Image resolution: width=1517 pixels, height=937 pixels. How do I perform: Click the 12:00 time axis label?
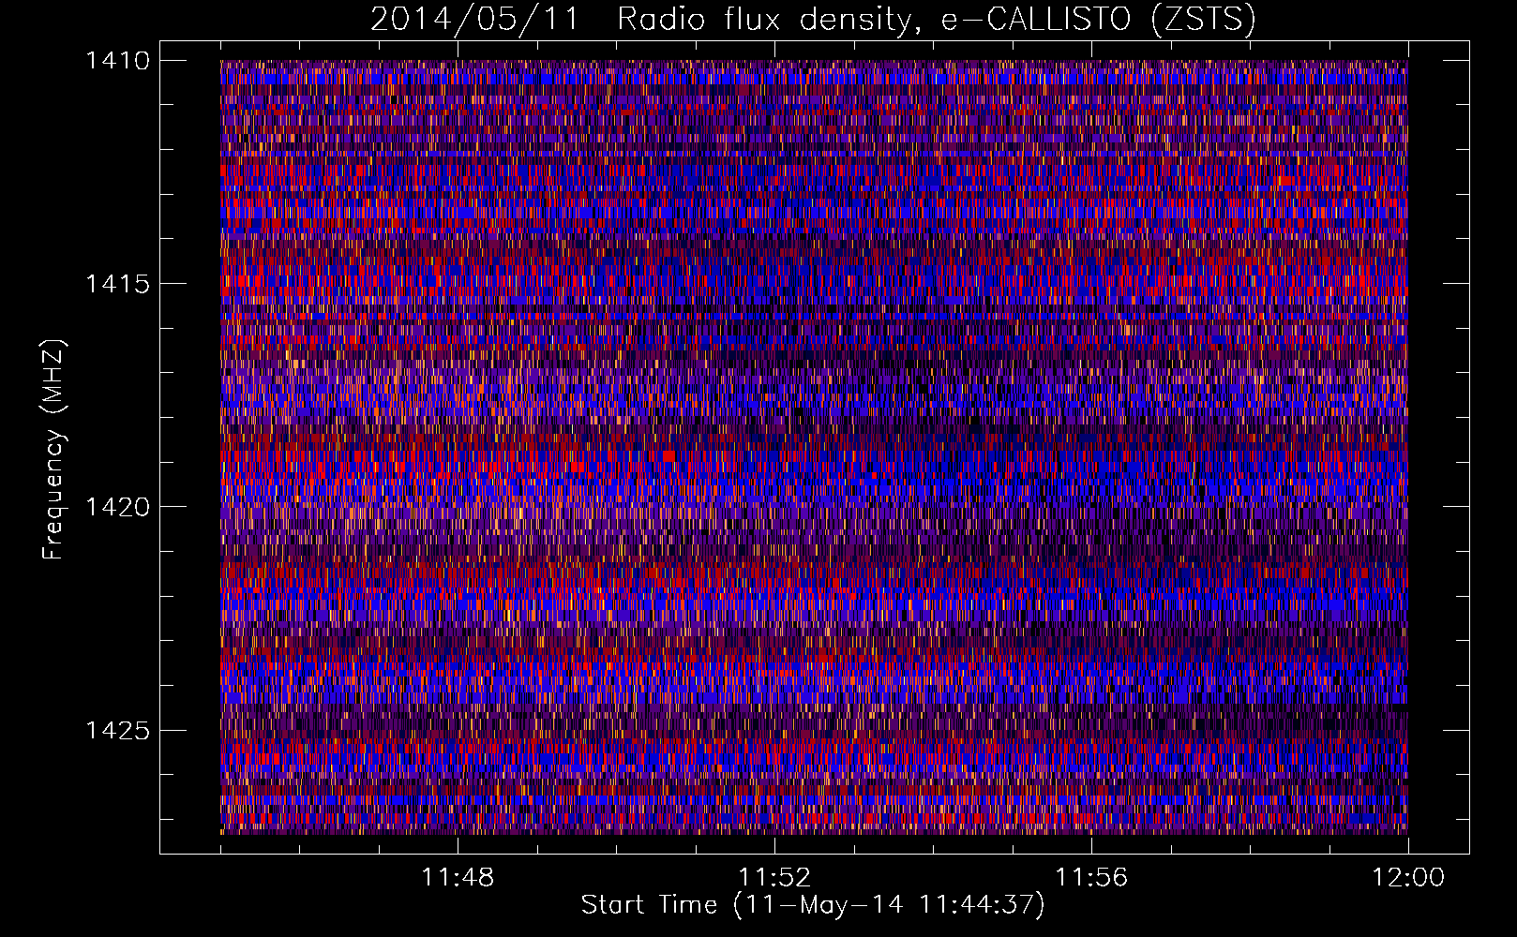click(1408, 878)
